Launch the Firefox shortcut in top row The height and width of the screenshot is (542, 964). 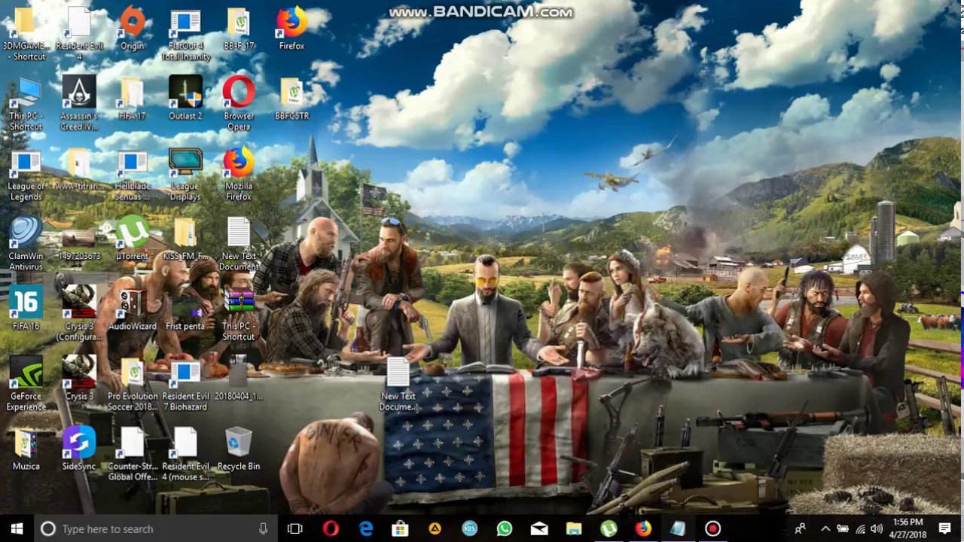tap(291, 29)
